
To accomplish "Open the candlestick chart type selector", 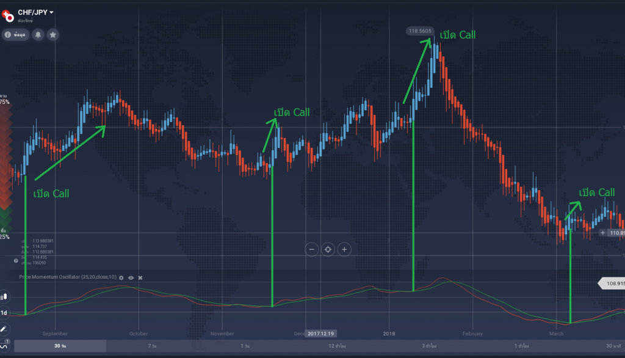I will pos(4,296).
